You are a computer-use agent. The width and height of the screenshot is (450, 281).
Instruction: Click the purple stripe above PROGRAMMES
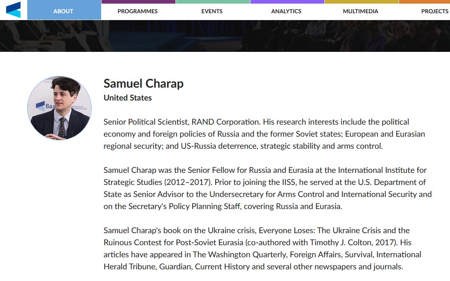click(138, 2)
